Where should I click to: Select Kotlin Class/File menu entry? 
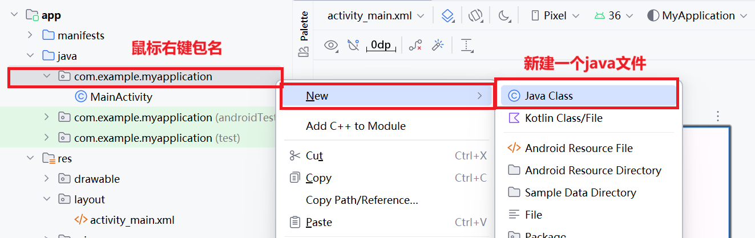pyautogui.click(x=563, y=118)
